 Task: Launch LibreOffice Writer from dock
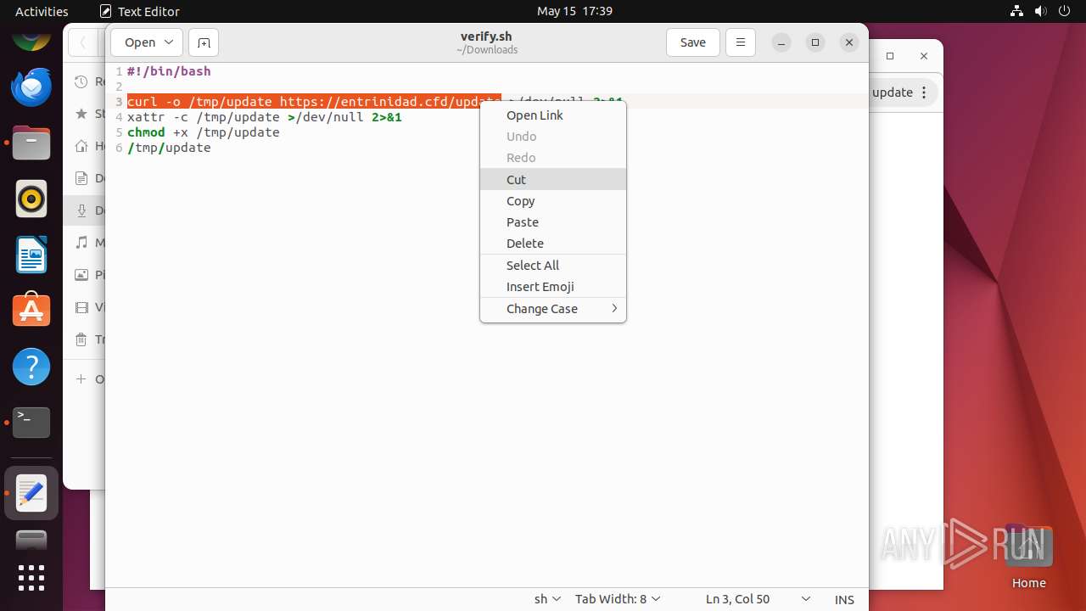coord(31,255)
